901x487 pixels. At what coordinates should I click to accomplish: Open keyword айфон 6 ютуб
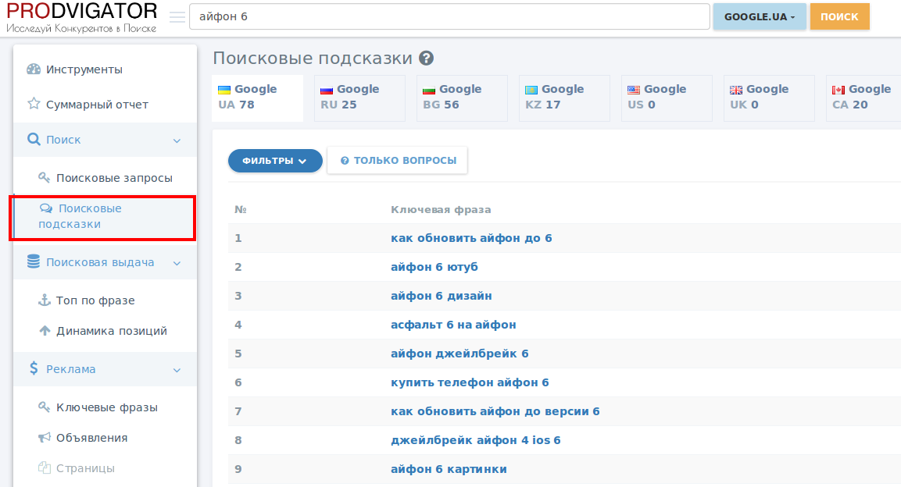(x=434, y=267)
